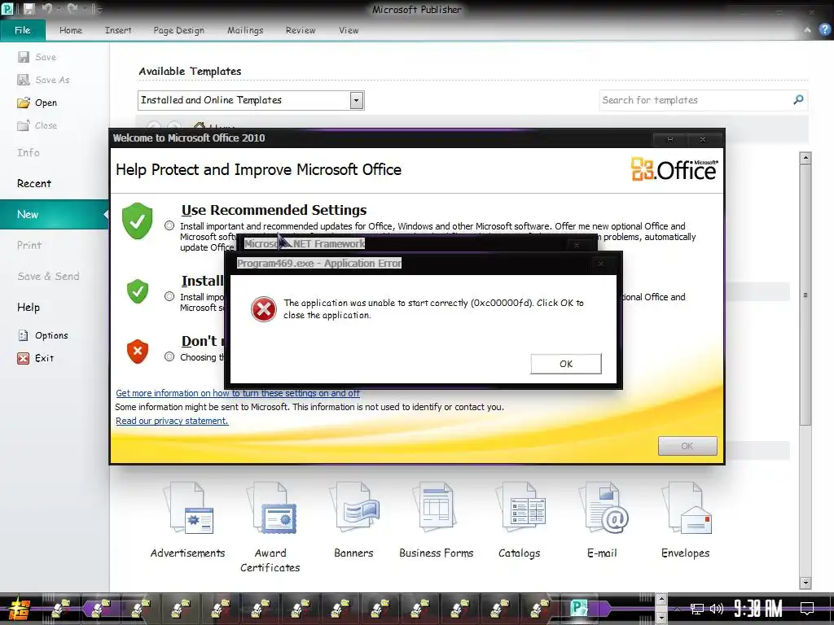Click the network tray icon
Screen dimensions: 834x625
[697, 609]
